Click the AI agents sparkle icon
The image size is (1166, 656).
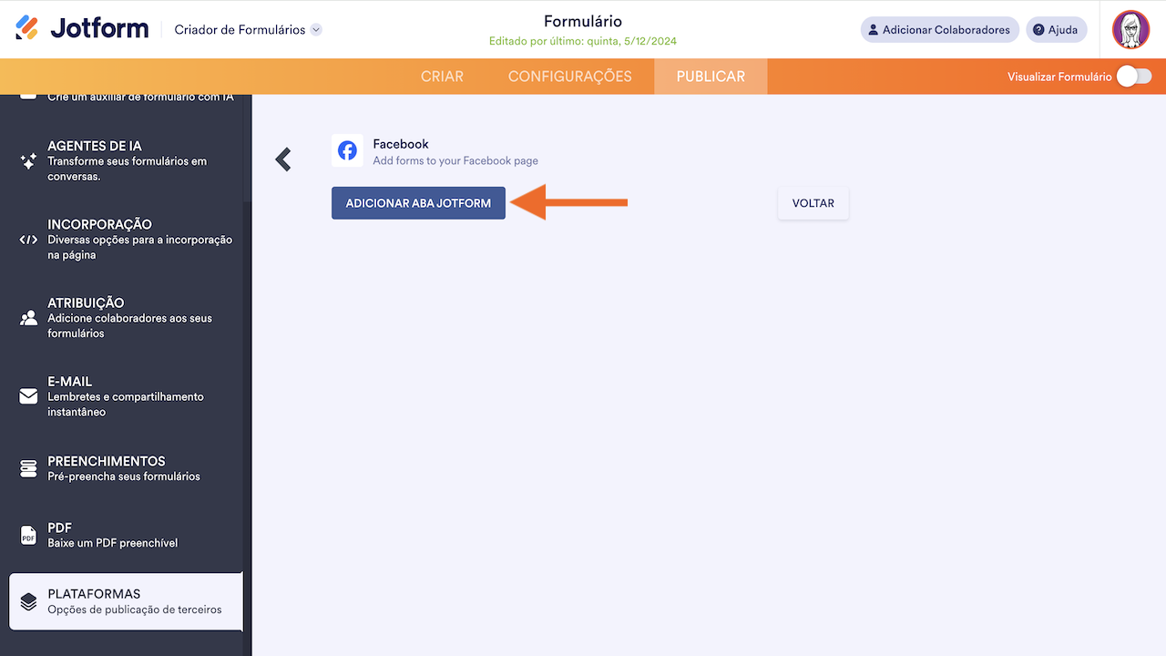tap(28, 161)
